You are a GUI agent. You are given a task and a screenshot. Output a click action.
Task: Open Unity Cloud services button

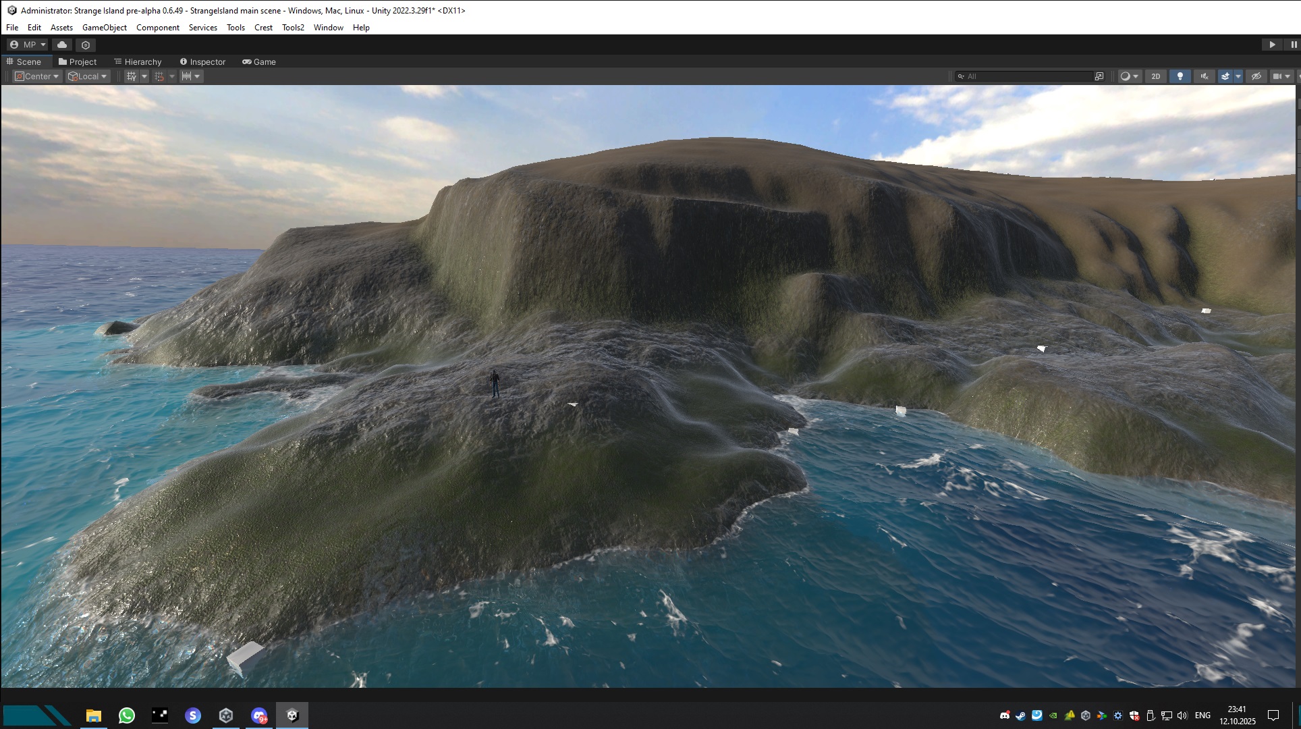tap(62, 45)
